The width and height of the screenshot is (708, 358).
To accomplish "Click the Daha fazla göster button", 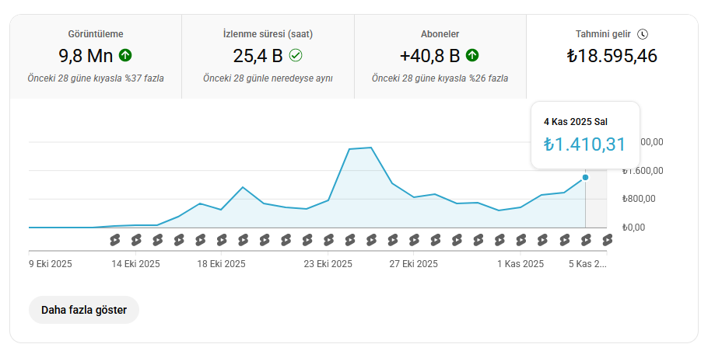I will (84, 310).
